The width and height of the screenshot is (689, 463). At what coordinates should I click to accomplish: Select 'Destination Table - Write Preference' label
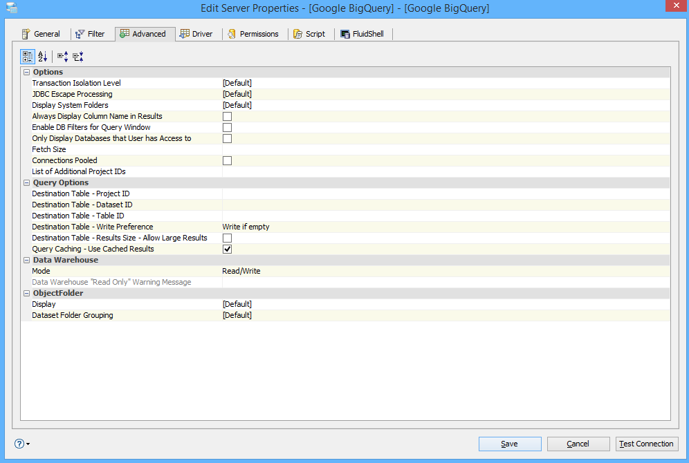pos(93,227)
